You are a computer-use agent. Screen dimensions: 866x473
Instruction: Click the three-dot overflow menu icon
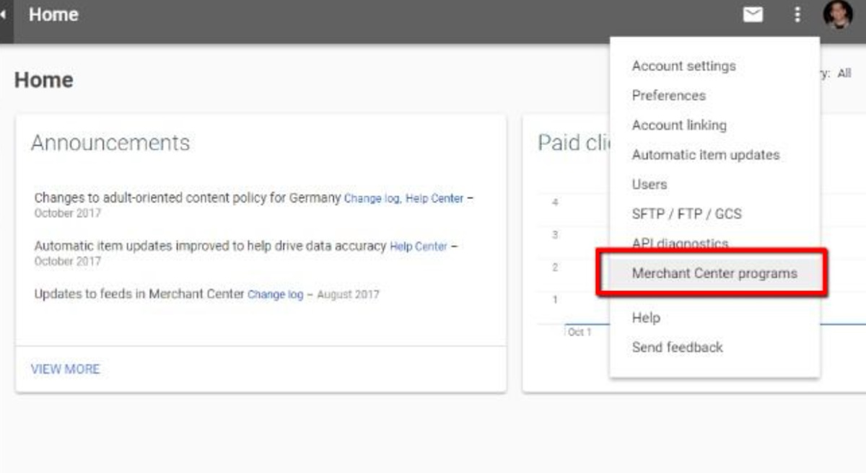(797, 14)
